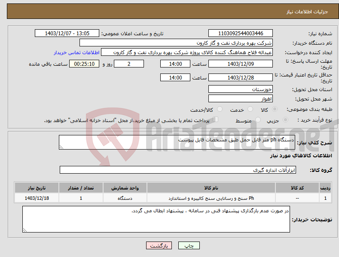Select the متوسط purchase type radio
Screen dimensions: 339x257
(258, 119)
